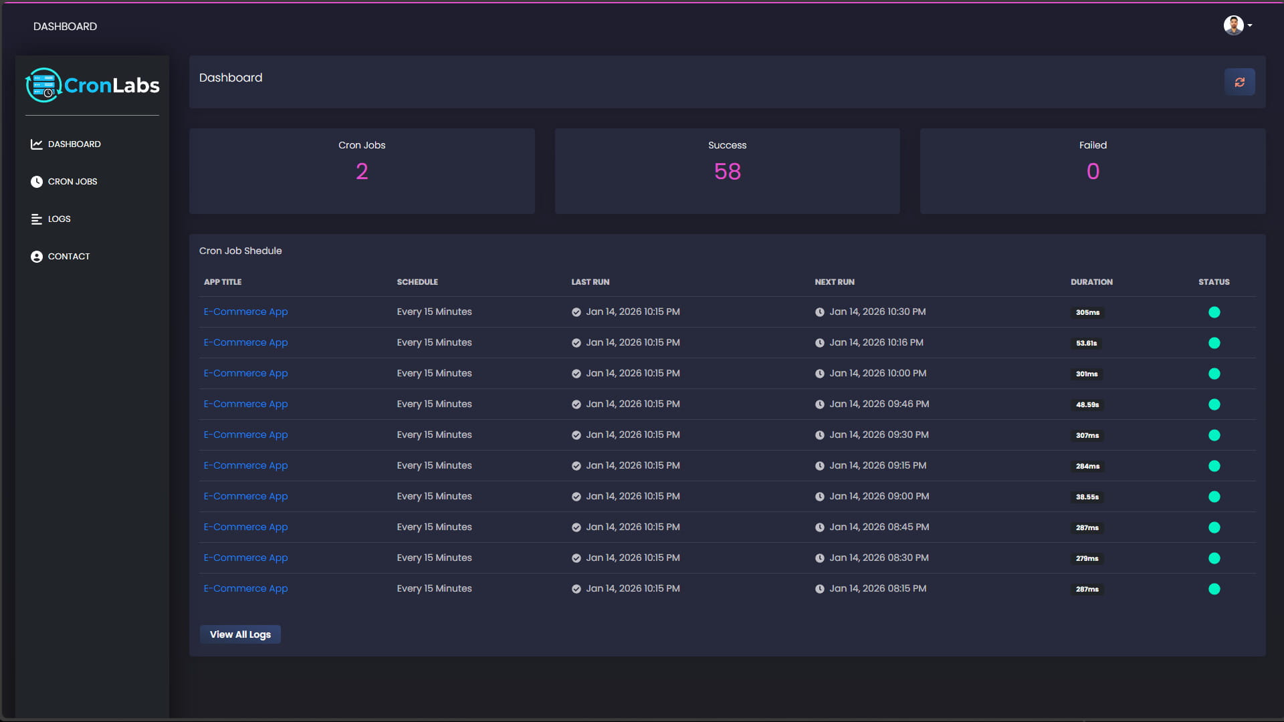Click the 305ms duration badge
The height and width of the screenshot is (722, 1284).
(x=1087, y=313)
